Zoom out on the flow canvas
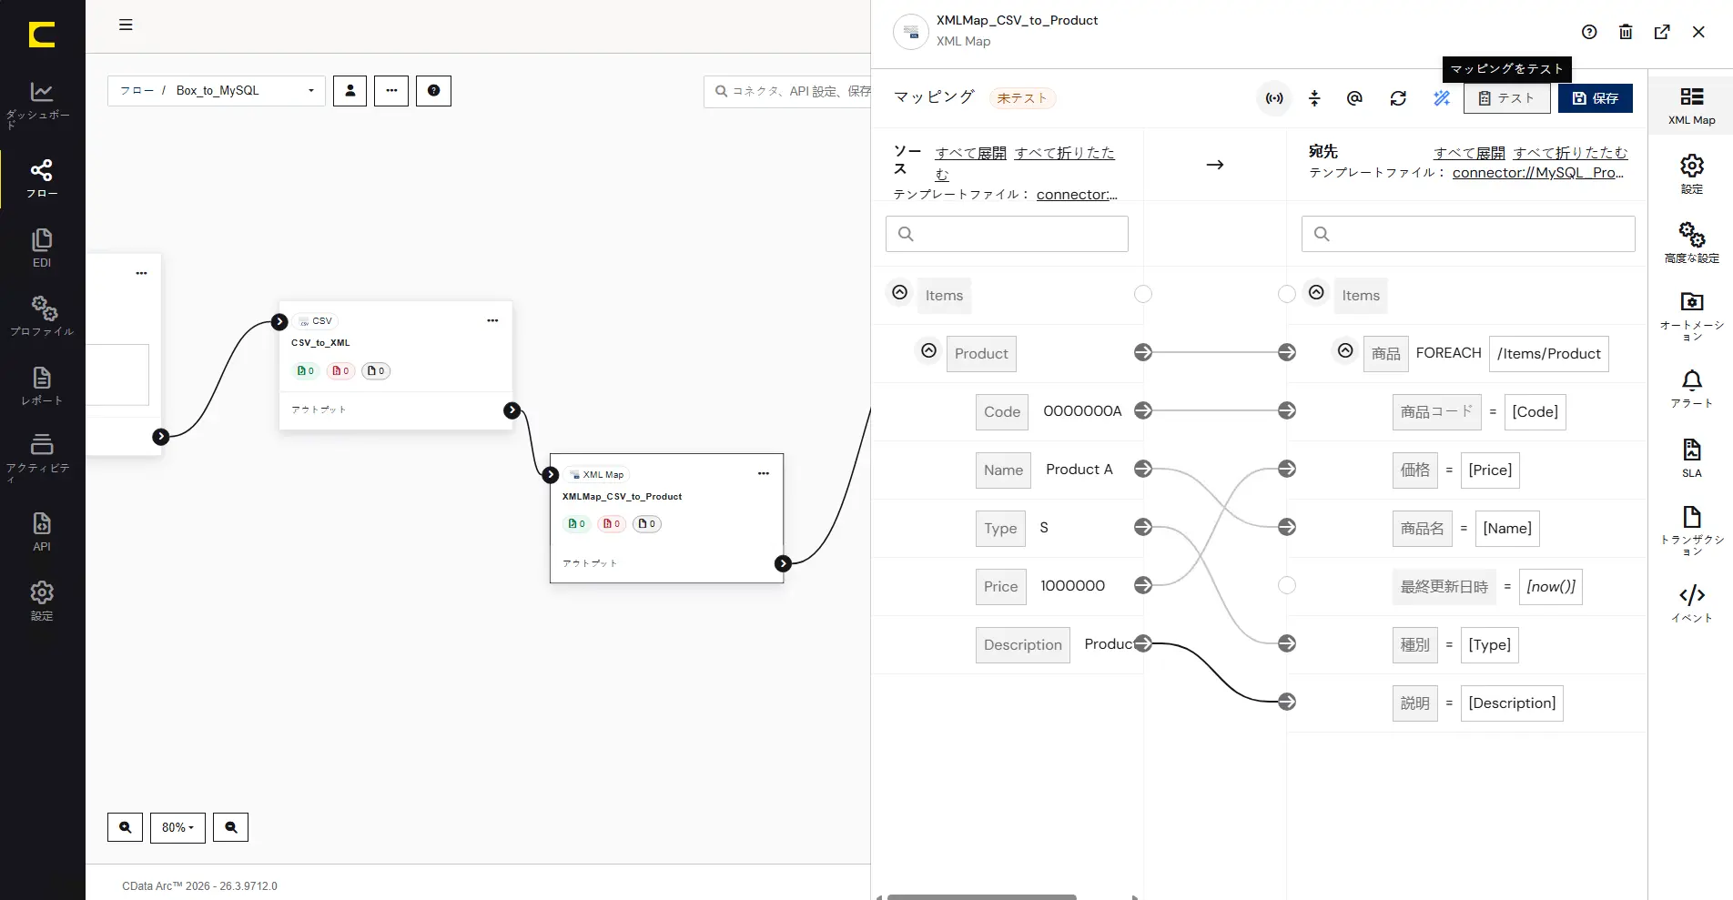This screenshot has width=1733, height=900. pos(230,827)
